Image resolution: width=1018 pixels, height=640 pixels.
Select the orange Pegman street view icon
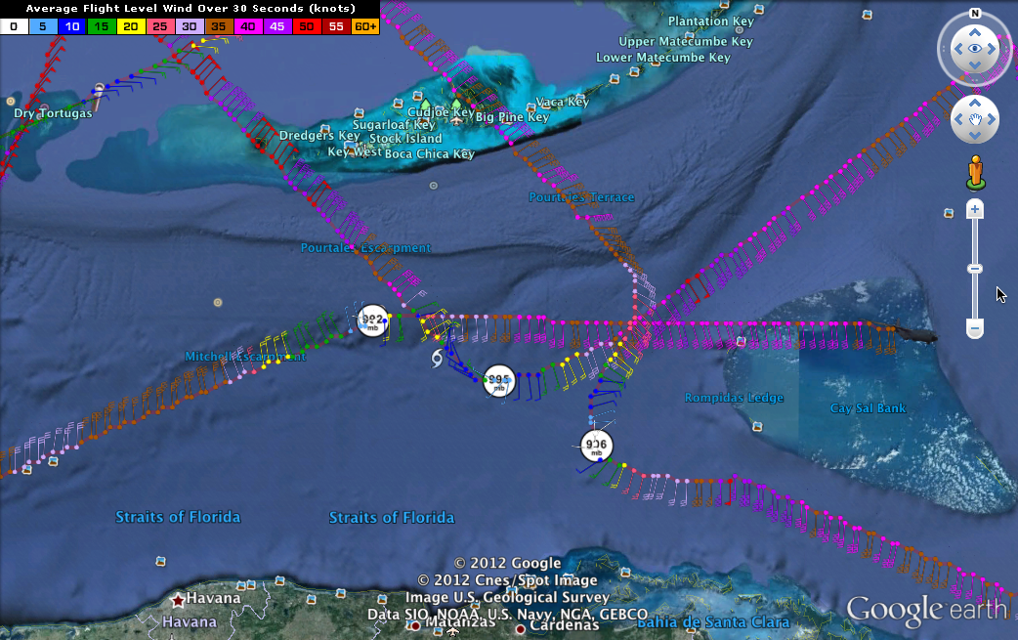click(x=975, y=172)
